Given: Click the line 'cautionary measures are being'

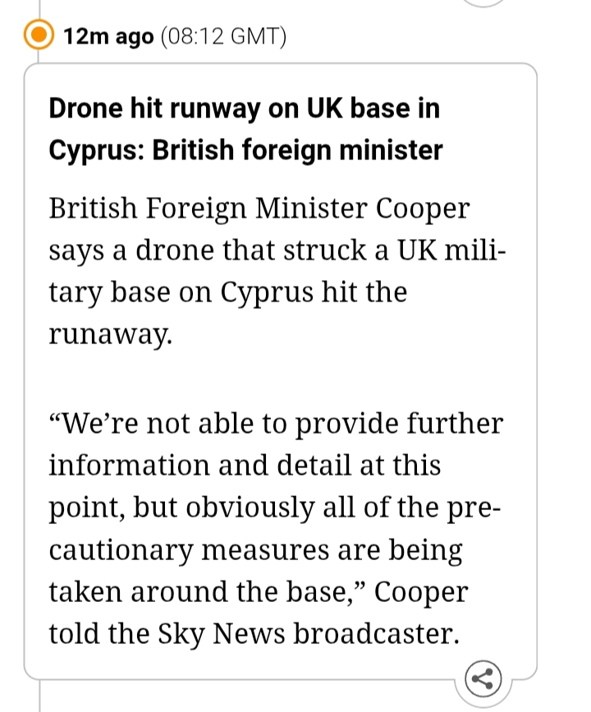Looking at the screenshot, I should 255,549.
